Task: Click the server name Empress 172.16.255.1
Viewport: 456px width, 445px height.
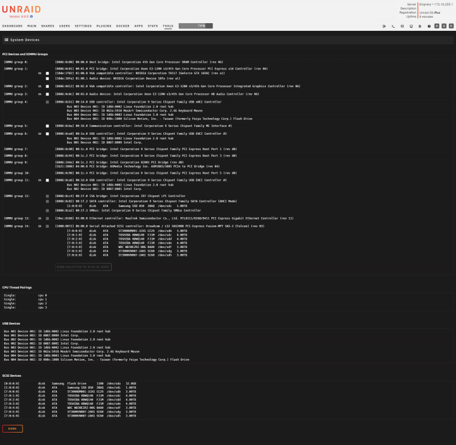Action: tap(436, 4)
